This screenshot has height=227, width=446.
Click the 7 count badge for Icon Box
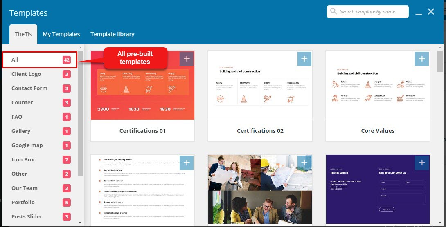click(67, 159)
